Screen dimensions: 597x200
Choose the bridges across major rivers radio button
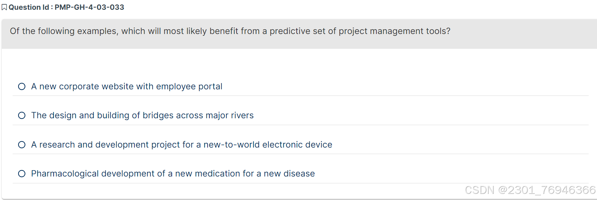point(22,115)
